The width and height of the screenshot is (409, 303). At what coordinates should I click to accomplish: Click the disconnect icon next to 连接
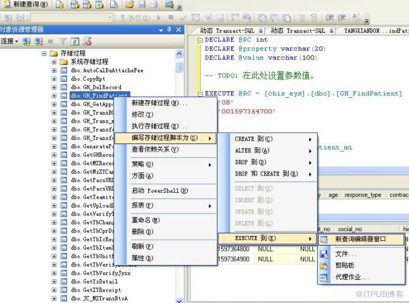[39, 42]
